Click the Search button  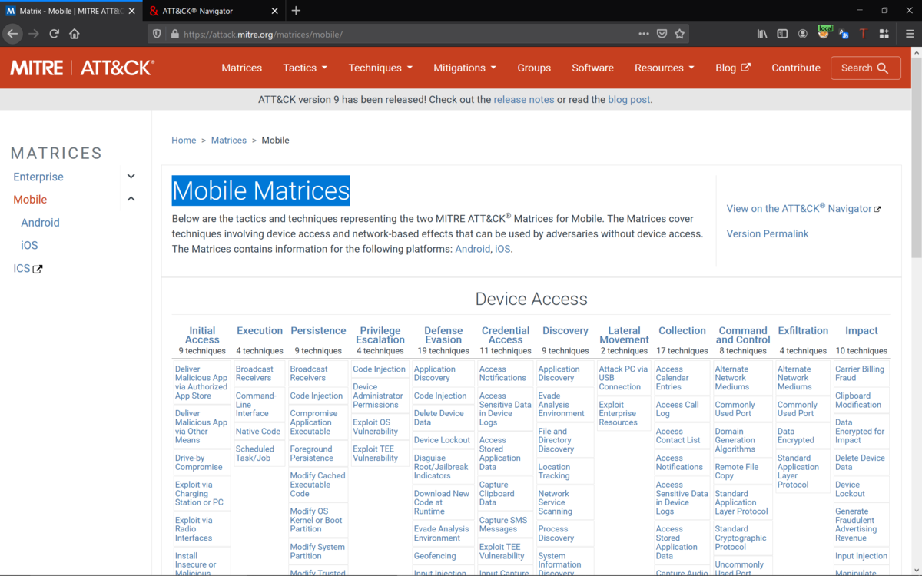pos(865,68)
